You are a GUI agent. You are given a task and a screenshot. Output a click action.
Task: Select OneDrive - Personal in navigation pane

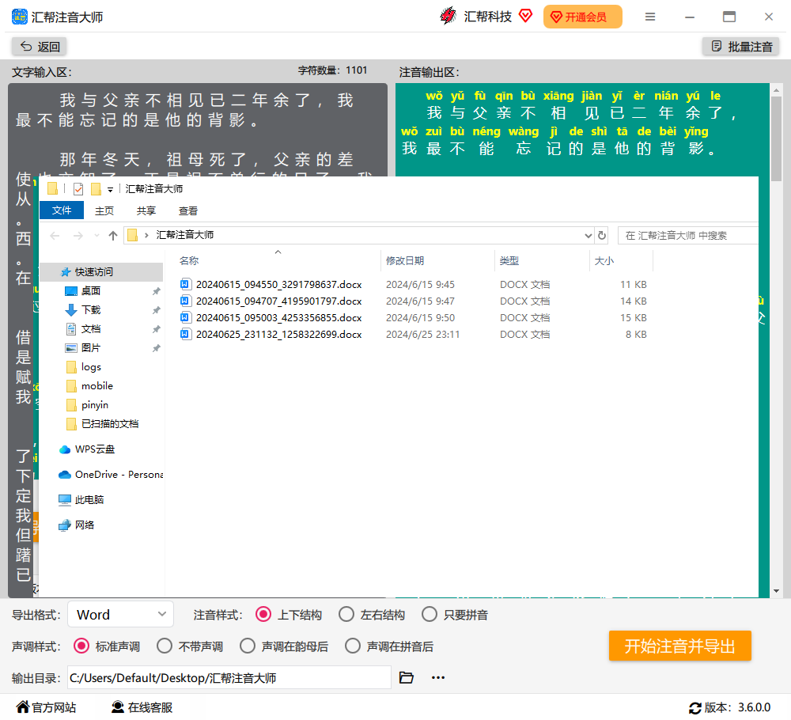pyautogui.click(x=111, y=475)
